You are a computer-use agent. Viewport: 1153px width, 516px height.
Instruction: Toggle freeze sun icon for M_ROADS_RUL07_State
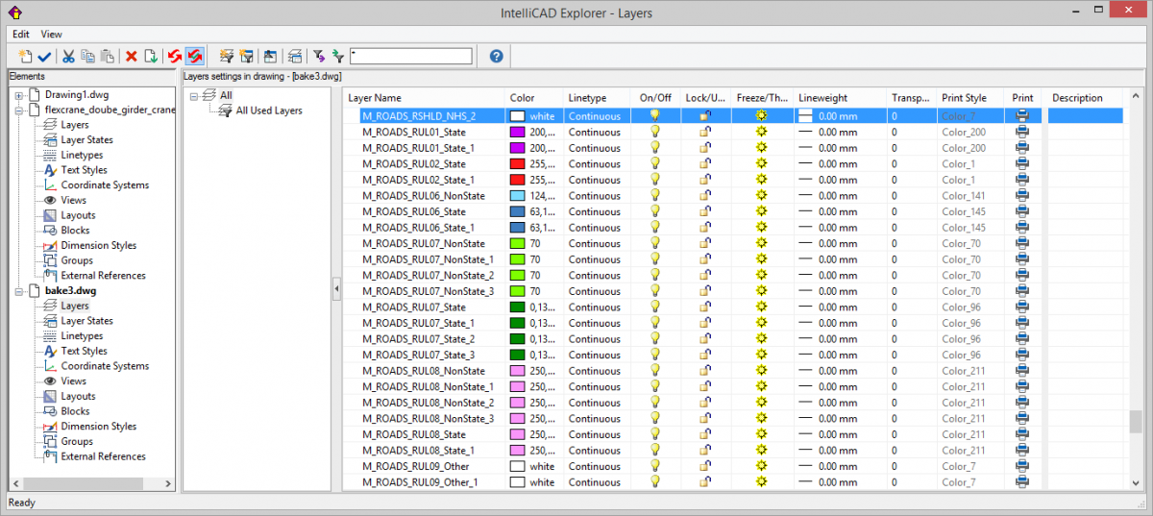(762, 307)
